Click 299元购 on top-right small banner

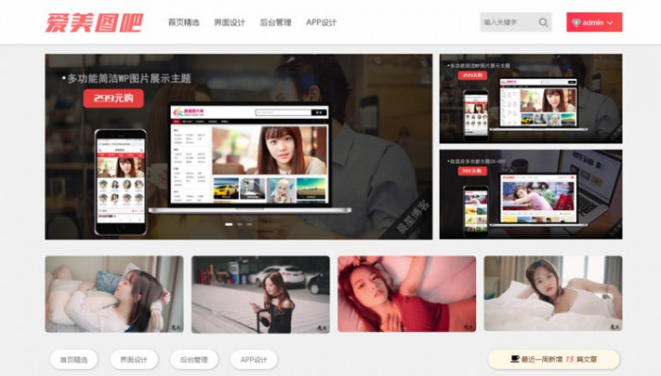point(472,75)
